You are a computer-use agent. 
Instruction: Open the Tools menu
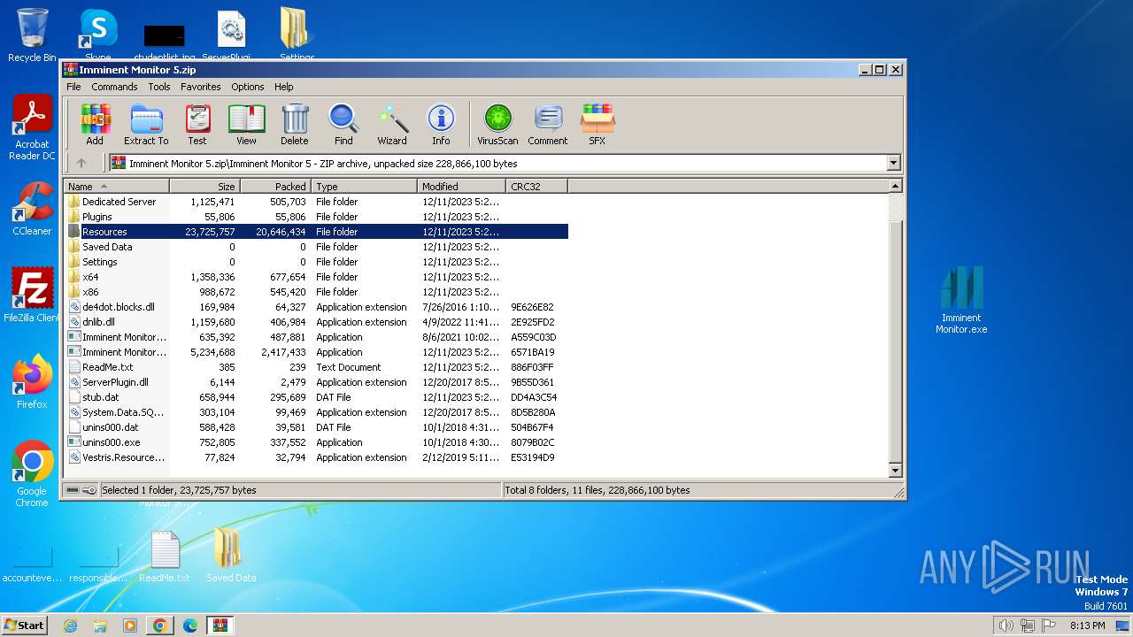(159, 87)
